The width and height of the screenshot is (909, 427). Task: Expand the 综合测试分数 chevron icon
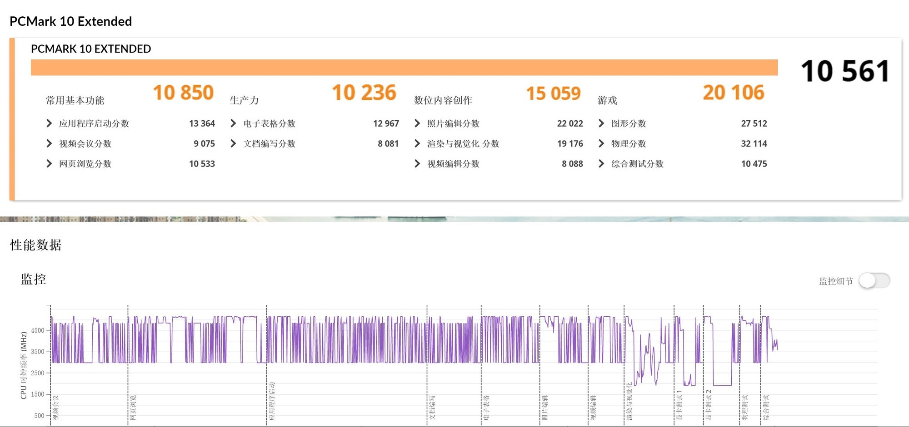point(601,164)
